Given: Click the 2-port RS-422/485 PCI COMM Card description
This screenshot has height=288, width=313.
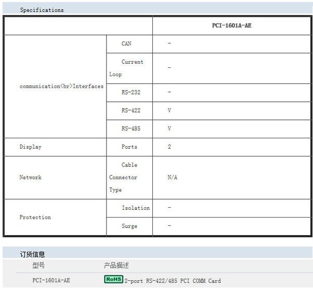Looking at the screenshot, I should coord(172,281).
